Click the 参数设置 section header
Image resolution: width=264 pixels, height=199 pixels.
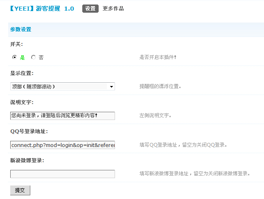[21, 29]
